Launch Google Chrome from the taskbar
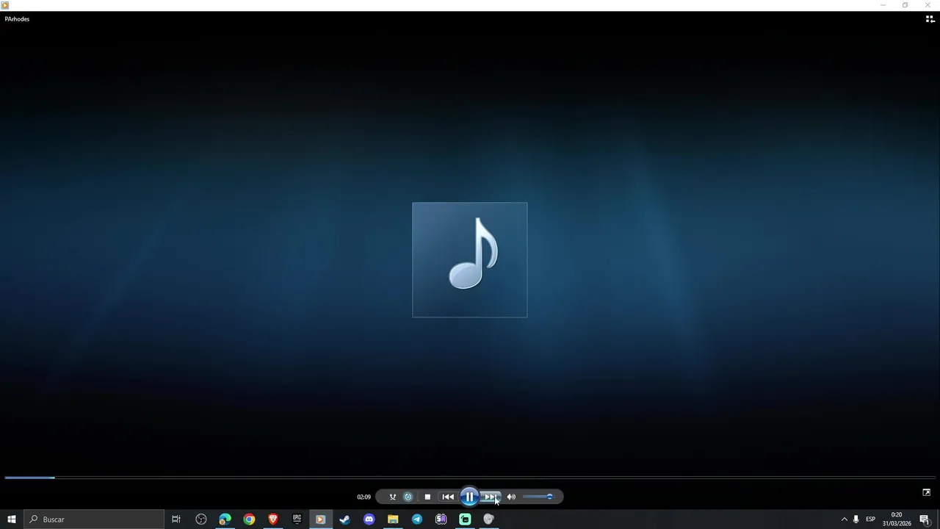The height and width of the screenshot is (529, 940). coord(249,519)
